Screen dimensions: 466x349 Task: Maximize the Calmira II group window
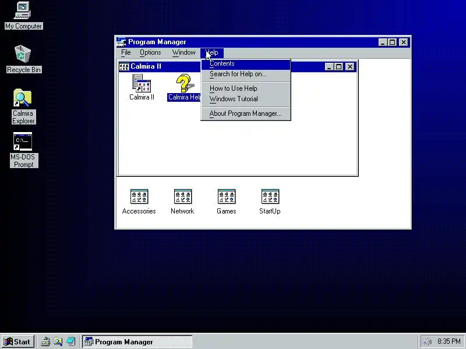[338, 67]
